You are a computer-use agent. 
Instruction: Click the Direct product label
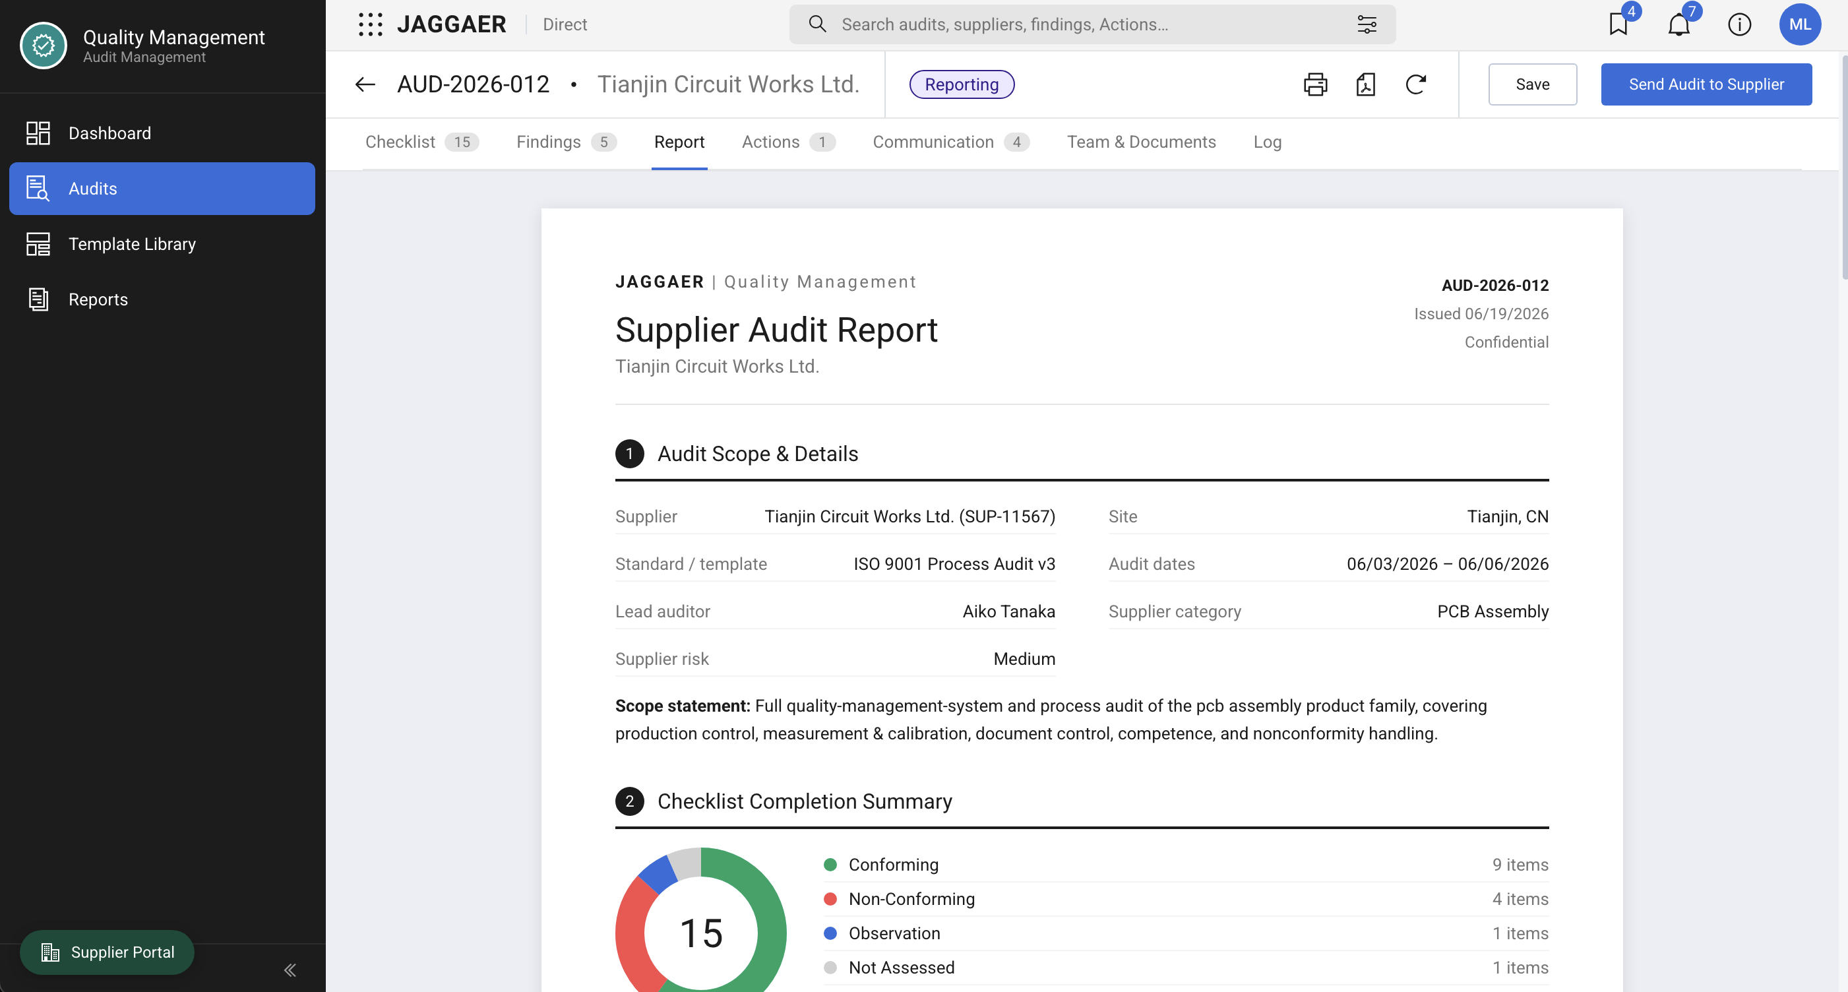pos(565,24)
